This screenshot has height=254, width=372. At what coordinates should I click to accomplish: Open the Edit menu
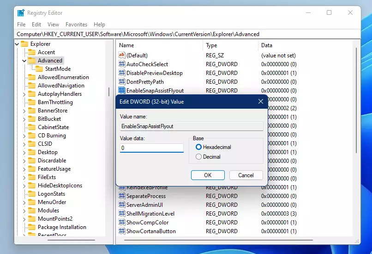click(x=36, y=25)
